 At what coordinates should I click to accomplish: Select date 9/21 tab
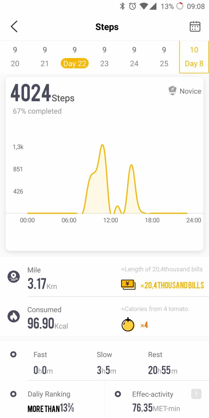[45, 57]
